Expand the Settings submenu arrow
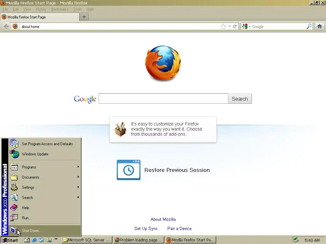This screenshot has width=326, height=244. pos(78,187)
